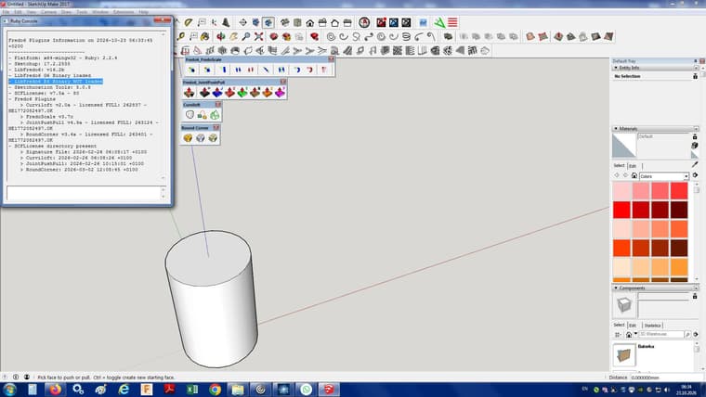Collapse the Materials panel
The height and width of the screenshot is (397, 706).
click(x=616, y=129)
